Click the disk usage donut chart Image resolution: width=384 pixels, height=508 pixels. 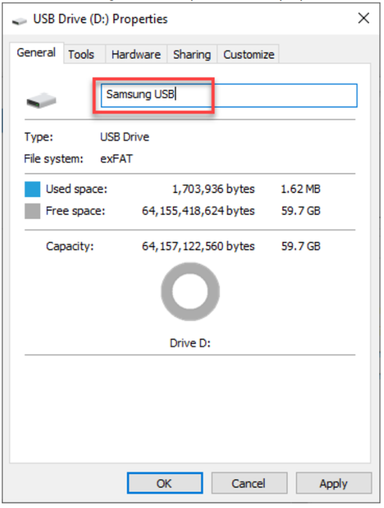click(190, 292)
